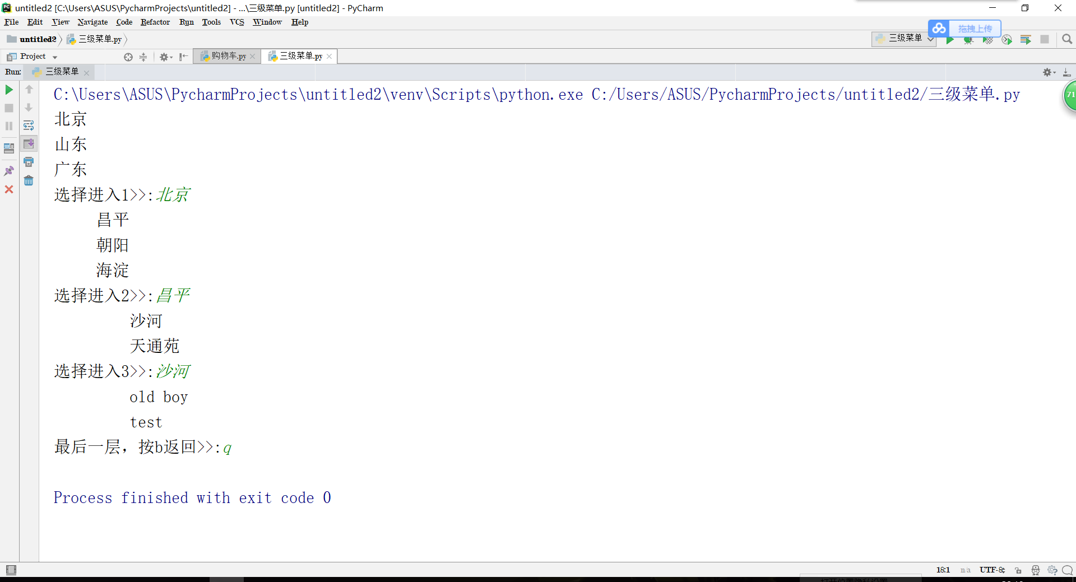Click scroll-from-source target icon in Project bar
The height and width of the screenshot is (582, 1076).
128,57
